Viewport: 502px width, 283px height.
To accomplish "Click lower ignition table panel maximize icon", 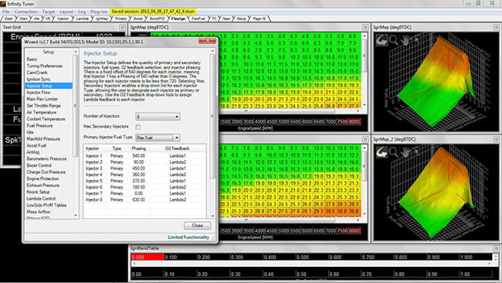I will pyautogui.click(x=365, y=139).
